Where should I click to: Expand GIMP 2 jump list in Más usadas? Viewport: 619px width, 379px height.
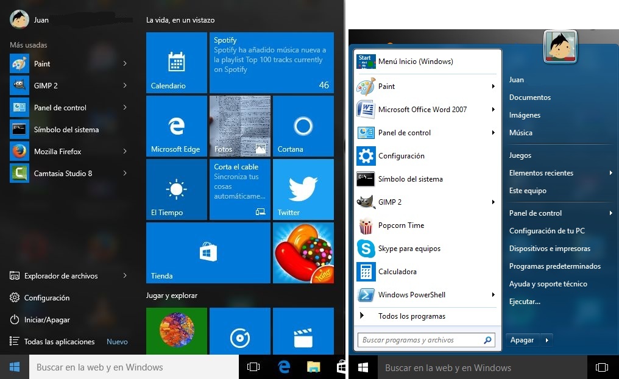pos(125,85)
